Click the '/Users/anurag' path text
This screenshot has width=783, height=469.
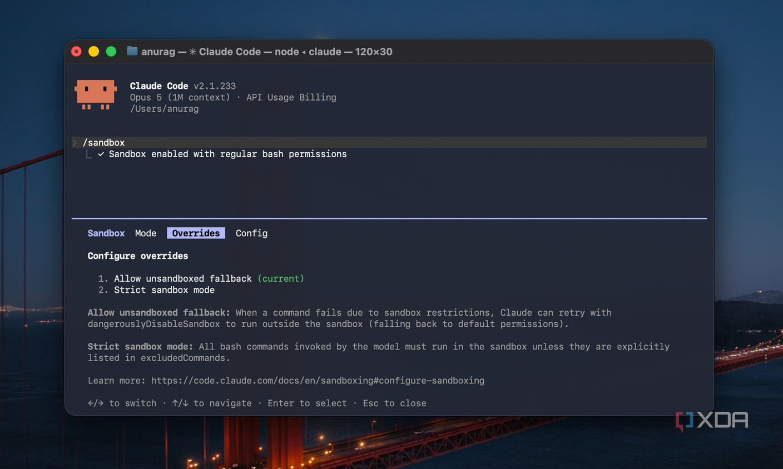click(x=164, y=109)
